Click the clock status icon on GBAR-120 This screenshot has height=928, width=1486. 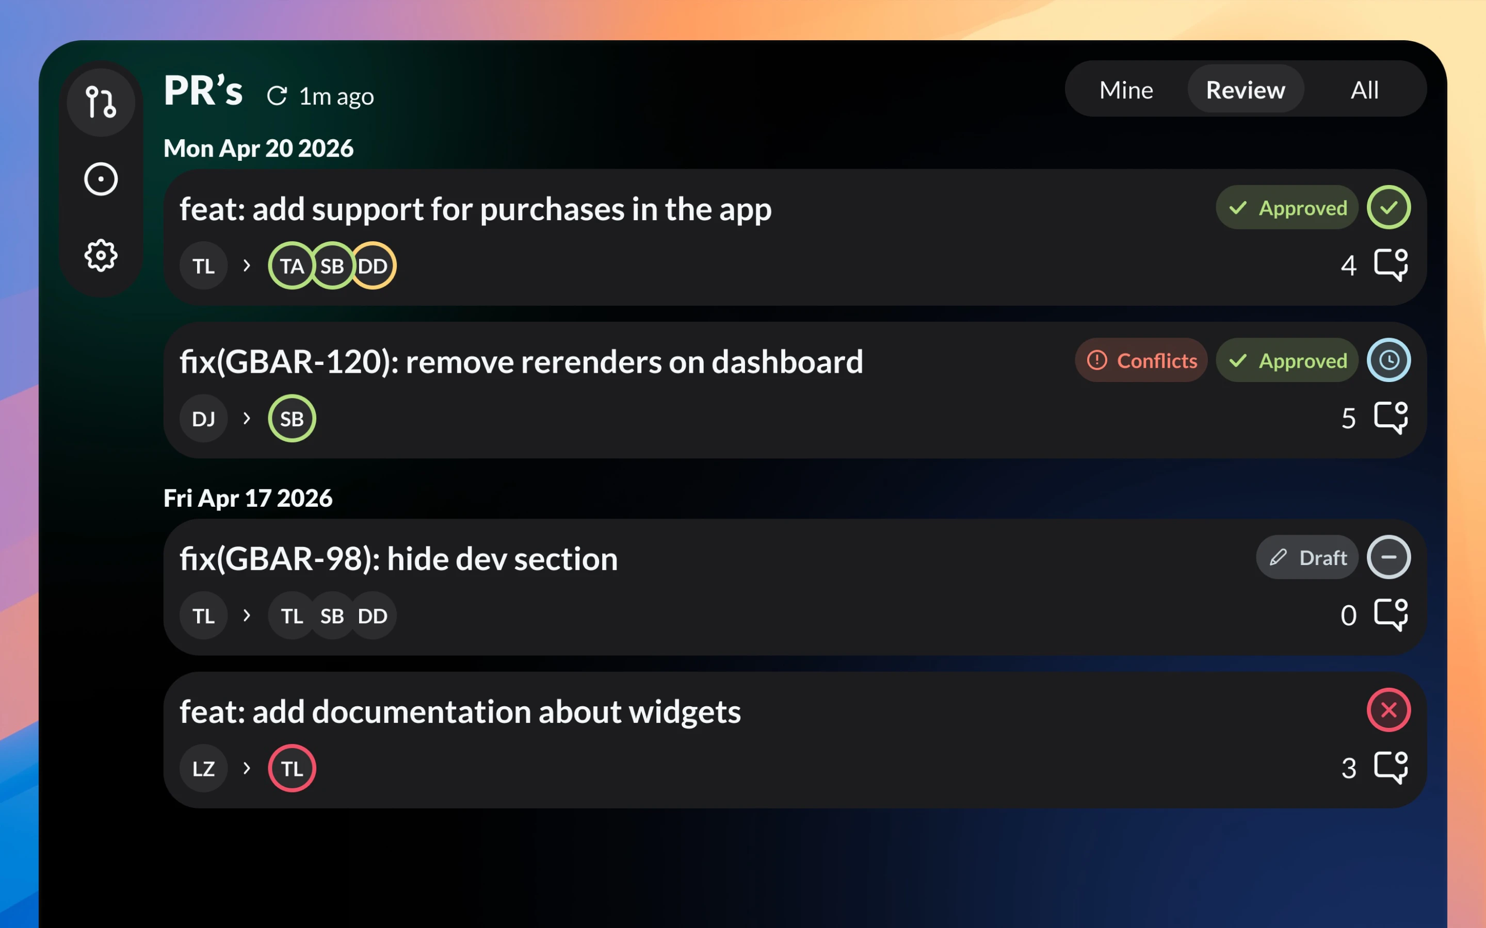pos(1389,361)
